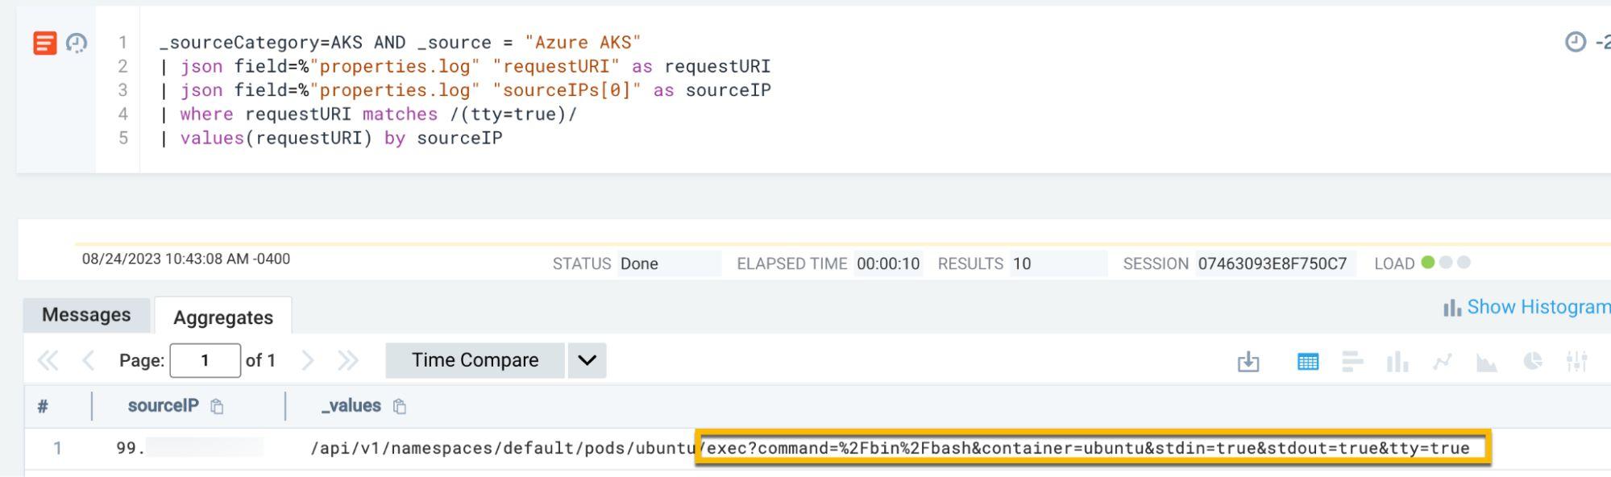Screen dimensions: 1611x477
Task: Click the sourceIP column header
Action: pyautogui.click(x=163, y=406)
